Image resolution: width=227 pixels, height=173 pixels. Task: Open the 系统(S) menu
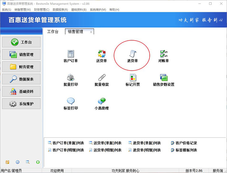(7, 10)
